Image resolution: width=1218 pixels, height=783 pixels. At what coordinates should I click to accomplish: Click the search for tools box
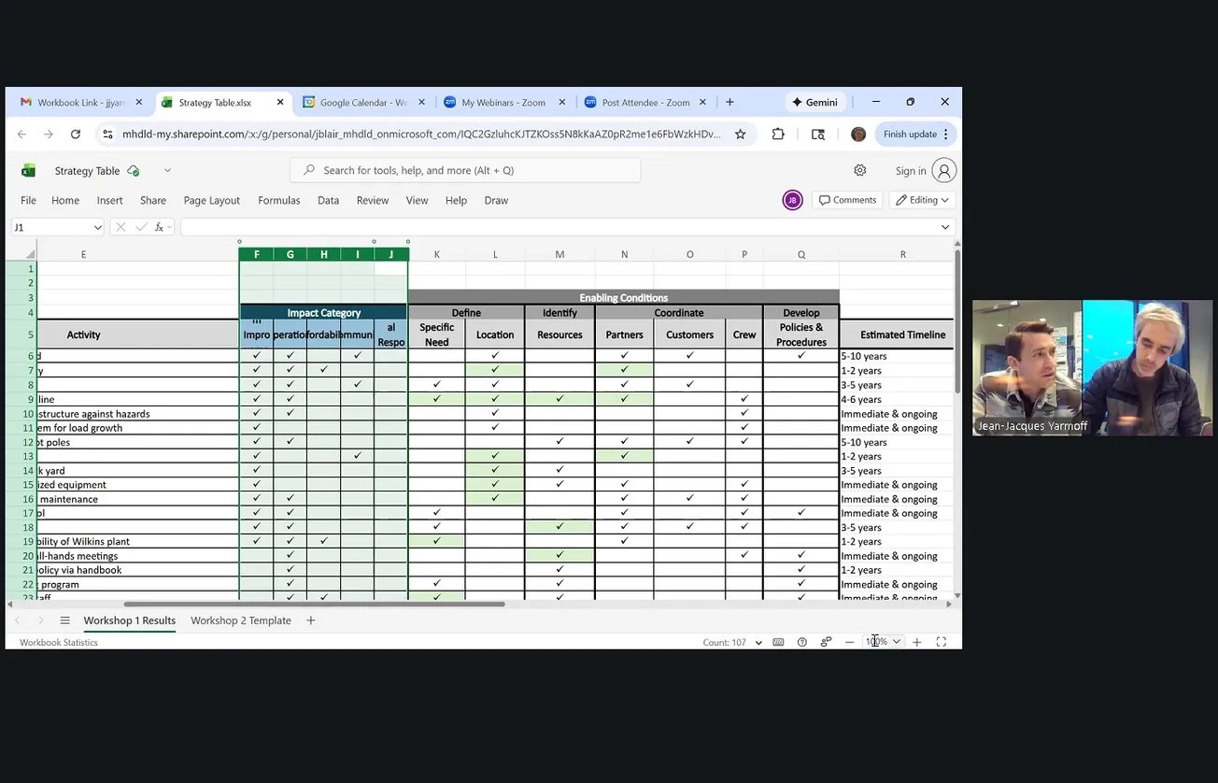coord(465,170)
